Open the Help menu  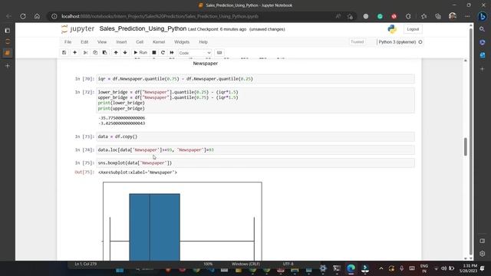click(x=203, y=42)
